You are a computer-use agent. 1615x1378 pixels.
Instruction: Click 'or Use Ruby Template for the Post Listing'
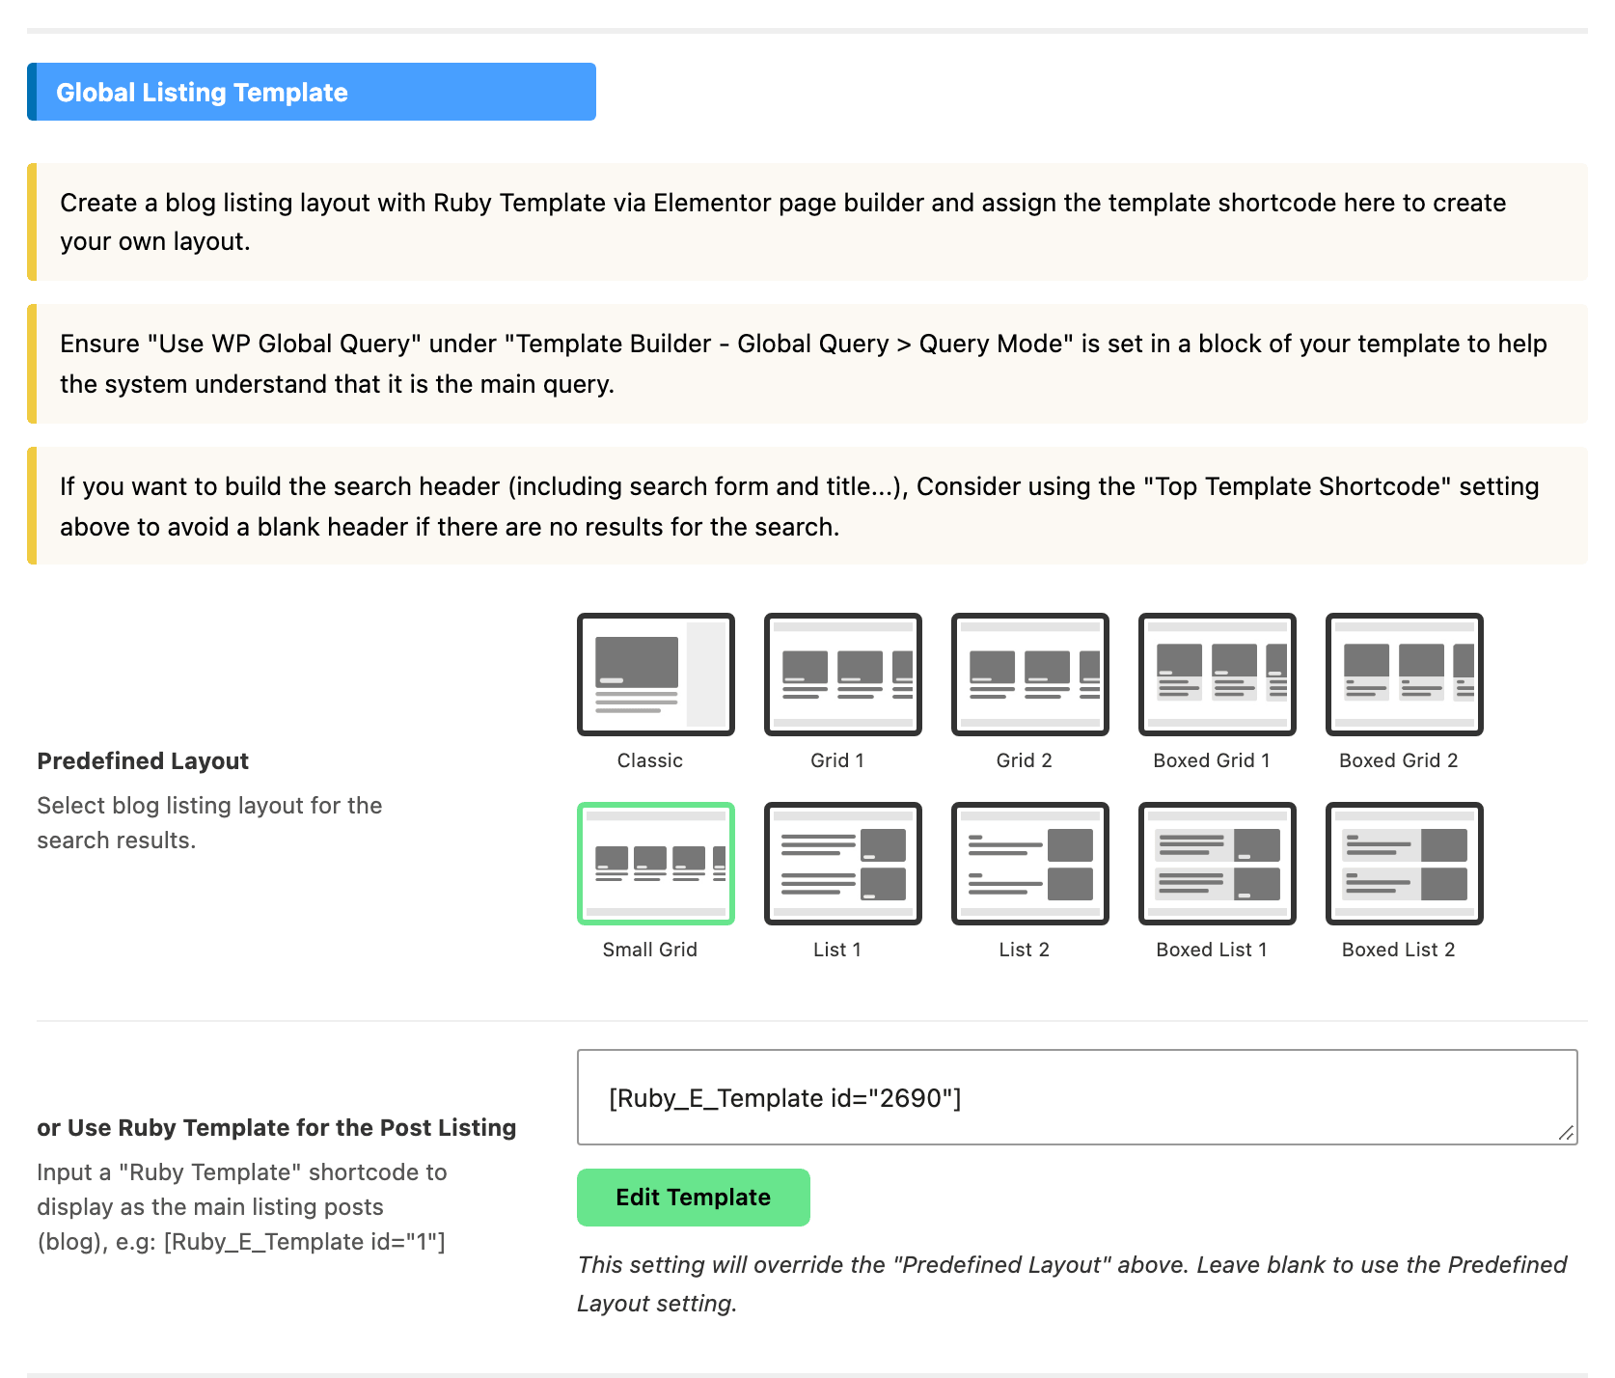[x=277, y=1128]
